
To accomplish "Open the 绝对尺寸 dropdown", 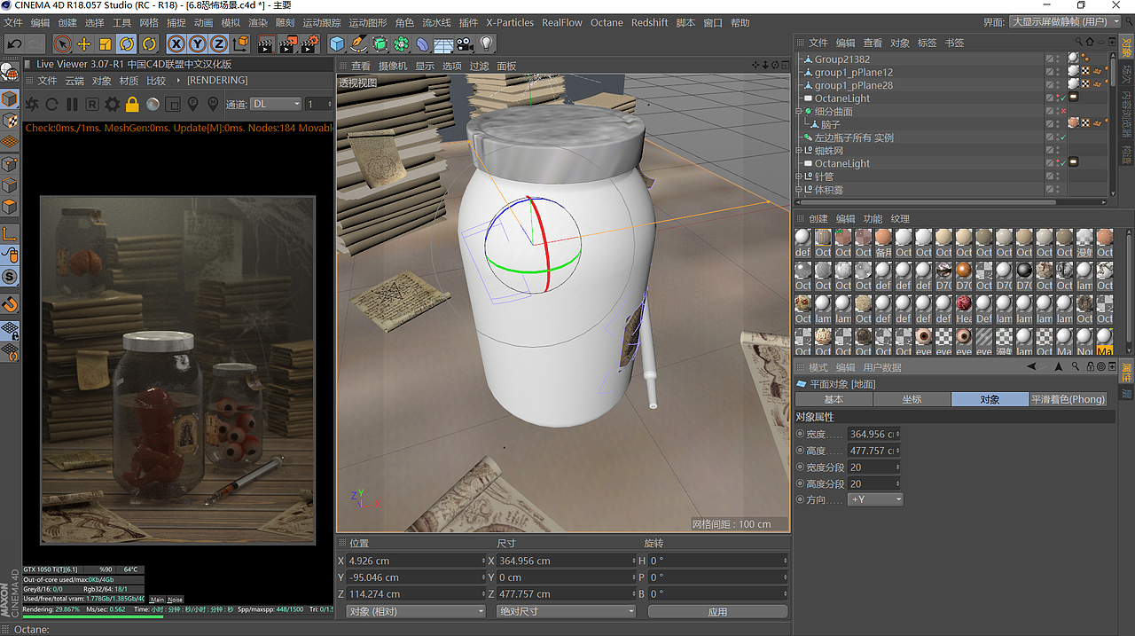I will pos(566,612).
